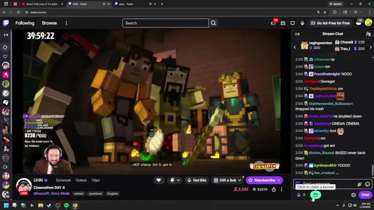
Task: Click the channel points balance icon
Action: pyautogui.click(x=299, y=195)
